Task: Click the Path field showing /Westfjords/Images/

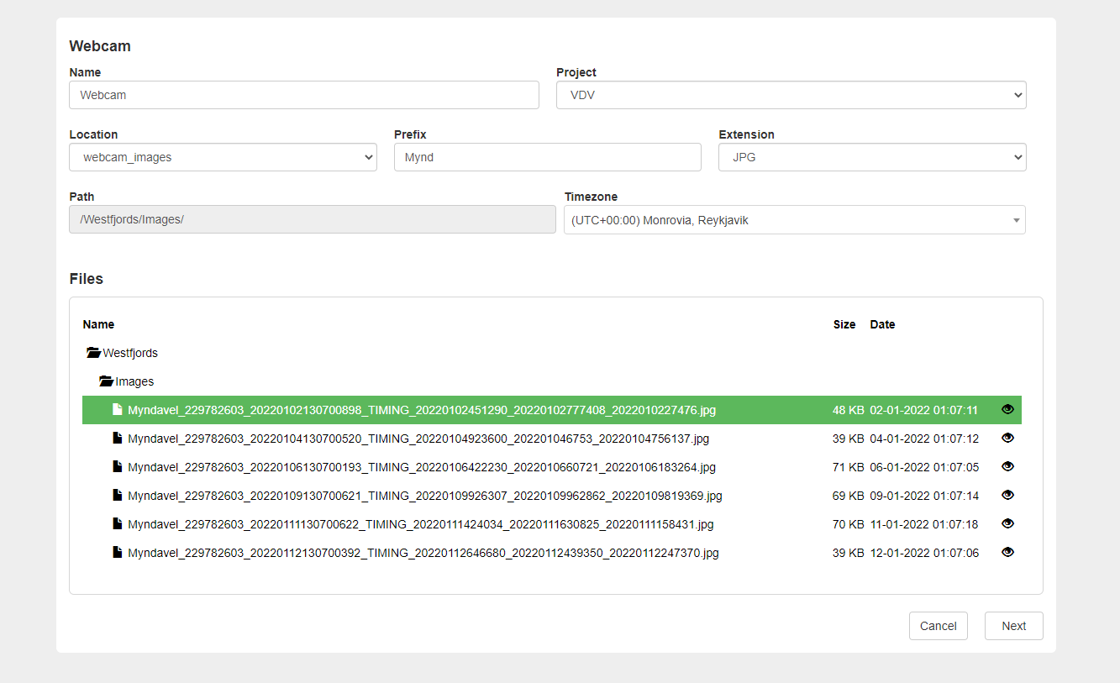Action: pos(313,219)
